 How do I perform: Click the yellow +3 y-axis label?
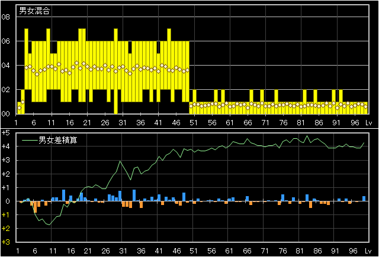point(5,242)
